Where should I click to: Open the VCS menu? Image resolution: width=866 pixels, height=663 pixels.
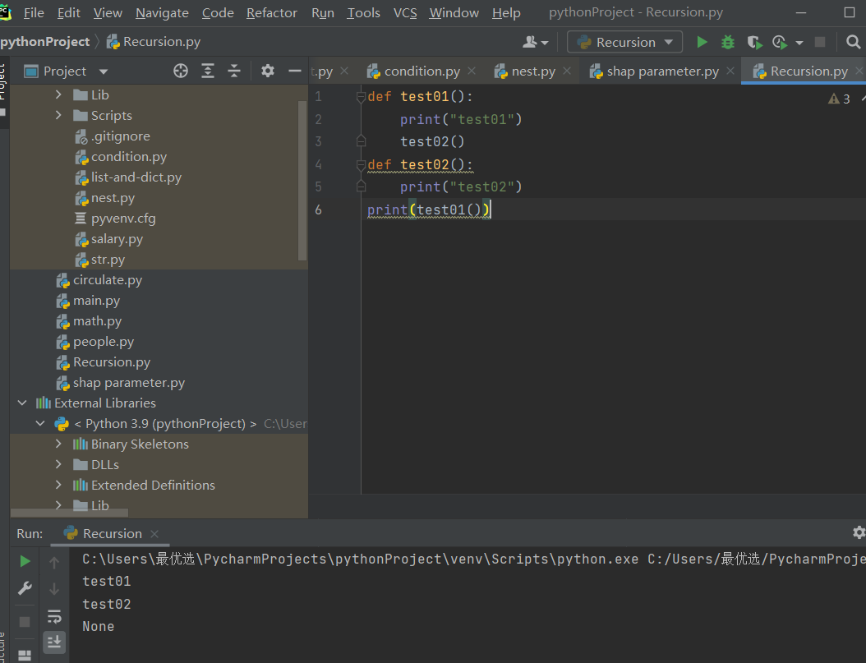tap(405, 12)
